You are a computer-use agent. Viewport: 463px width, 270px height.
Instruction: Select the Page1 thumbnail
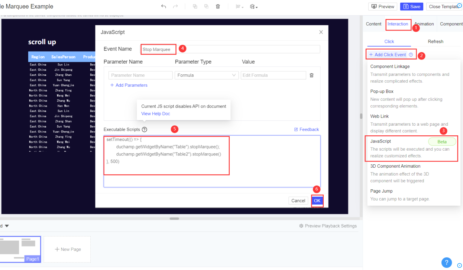[20, 249]
